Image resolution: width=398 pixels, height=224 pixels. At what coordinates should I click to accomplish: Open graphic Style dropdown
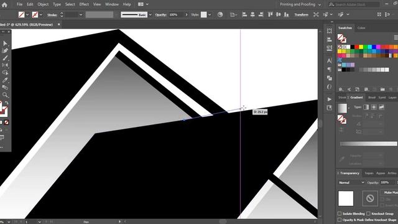pyautogui.click(x=210, y=15)
